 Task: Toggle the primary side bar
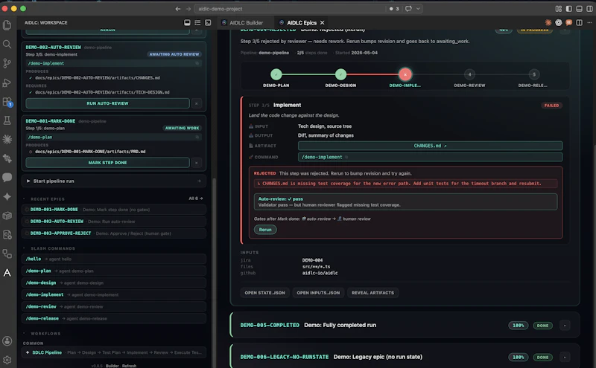569,9
